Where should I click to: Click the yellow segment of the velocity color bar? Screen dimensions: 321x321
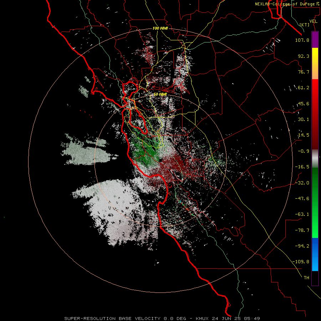tap(315, 56)
